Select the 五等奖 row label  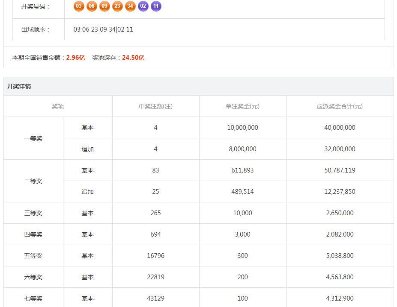[33, 256]
